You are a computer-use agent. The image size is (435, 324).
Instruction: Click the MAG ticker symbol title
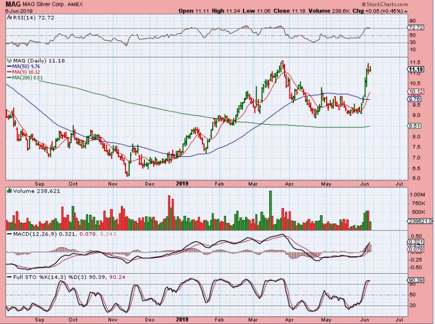[x=13, y=4]
